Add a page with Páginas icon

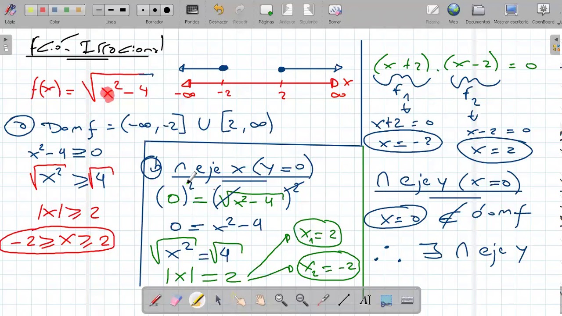point(266,10)
